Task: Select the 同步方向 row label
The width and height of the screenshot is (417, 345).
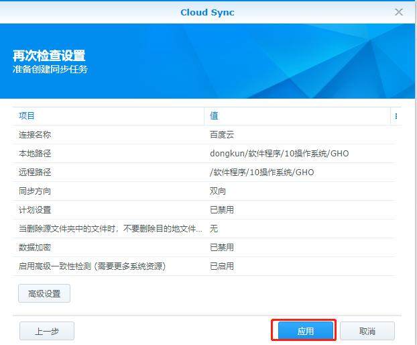Action: tap(35, 191)
